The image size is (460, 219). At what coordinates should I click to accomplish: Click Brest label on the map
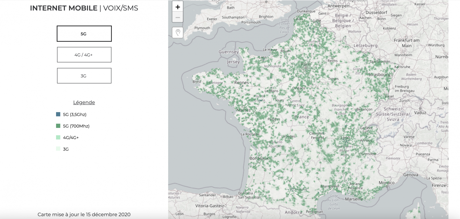click(197, 82)
